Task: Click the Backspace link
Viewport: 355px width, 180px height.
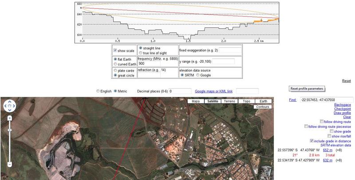Action: (x=343, y=105)
